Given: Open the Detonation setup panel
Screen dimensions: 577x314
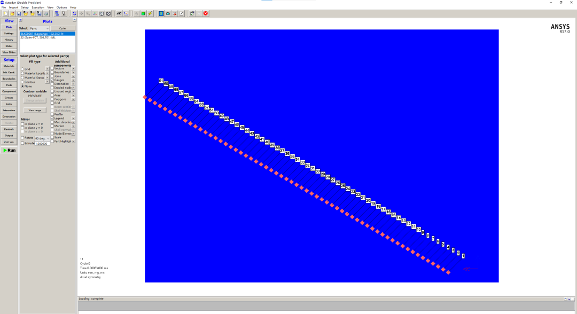Looking at the screenshot, I should click(9, 116).
